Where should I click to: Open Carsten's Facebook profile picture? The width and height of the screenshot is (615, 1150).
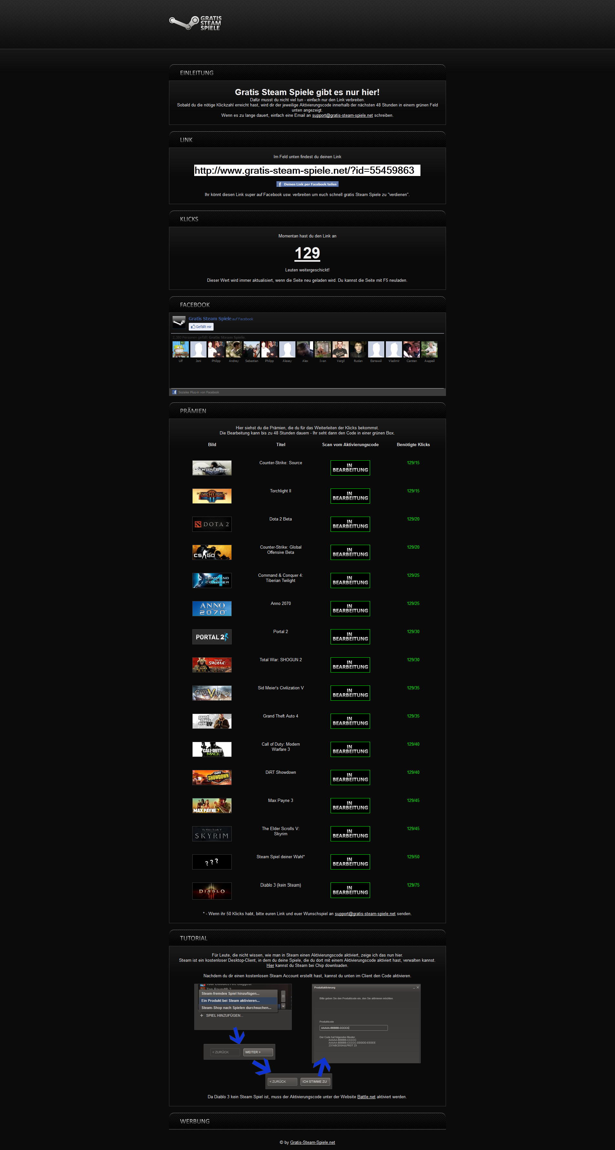tap(412, 350)
